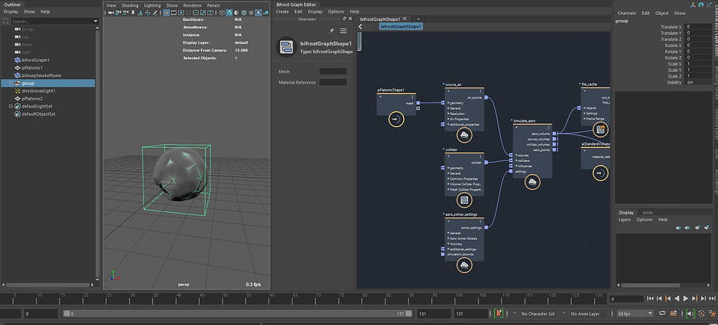The image size is (718, 325).
Task: Jump to previous keyframe
Action: 668,298
